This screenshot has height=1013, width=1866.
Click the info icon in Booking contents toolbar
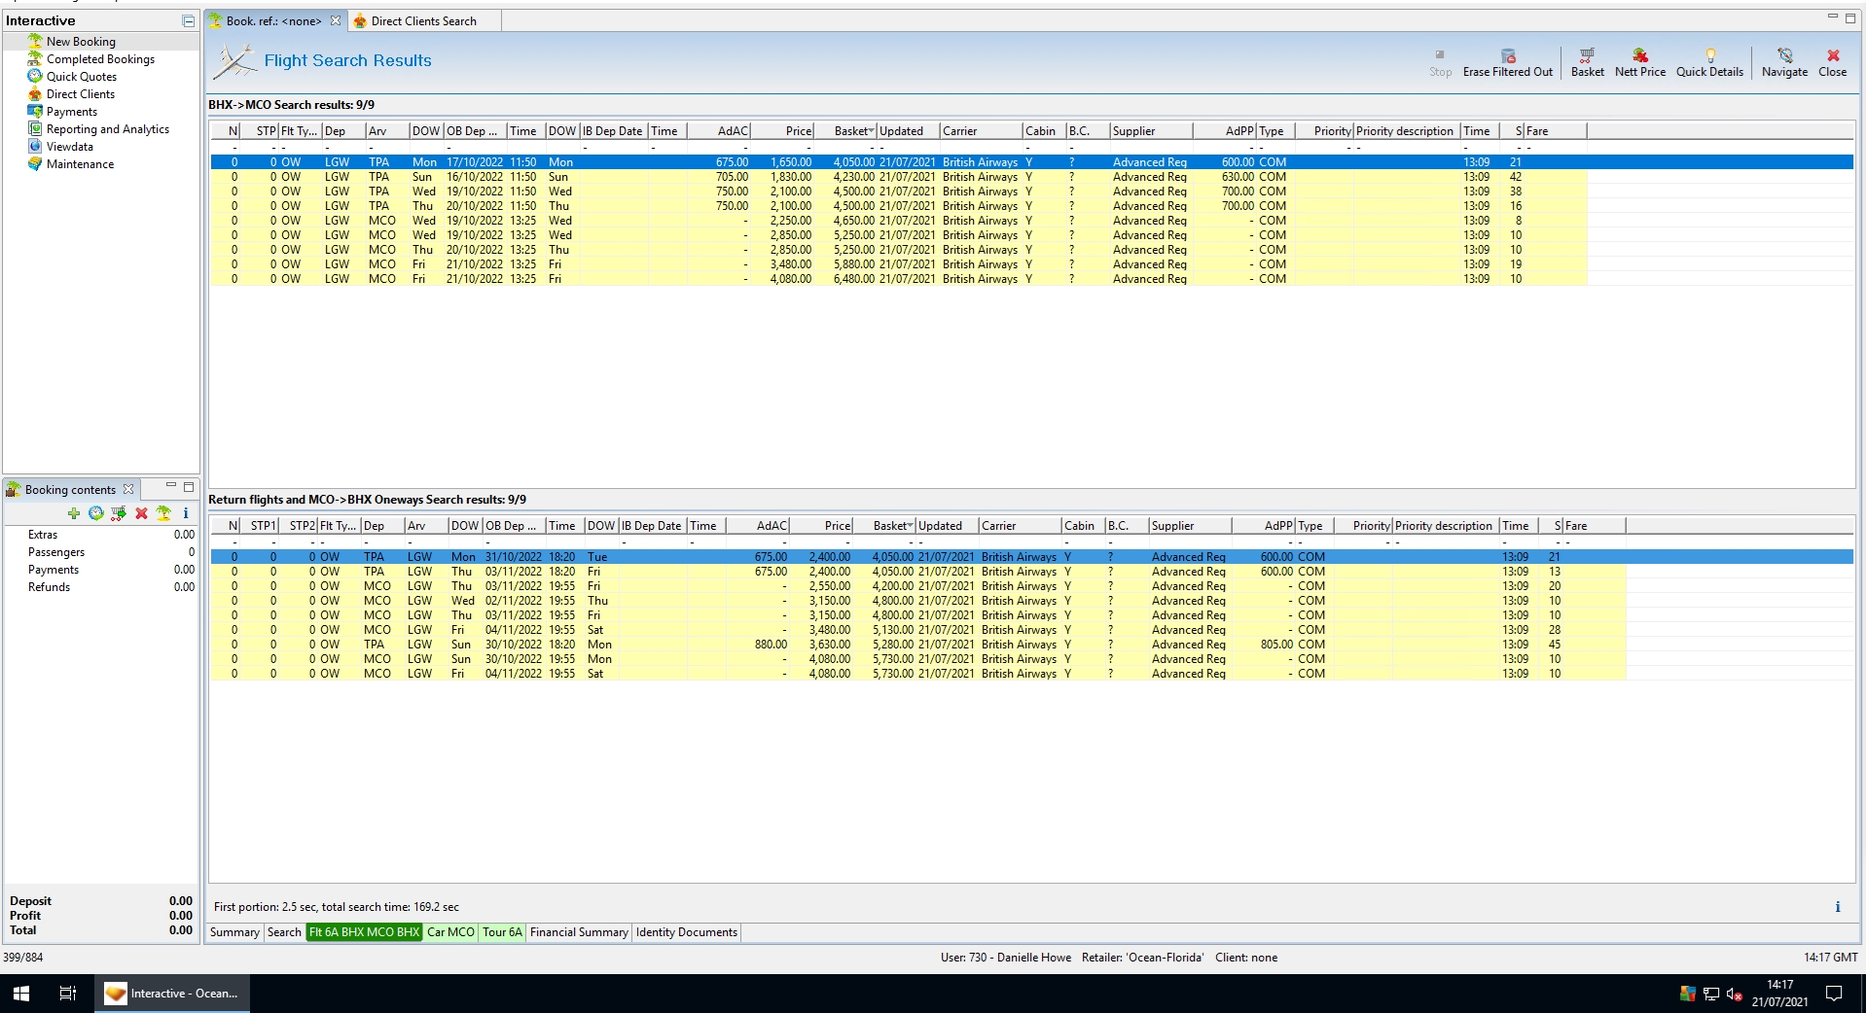185,513
